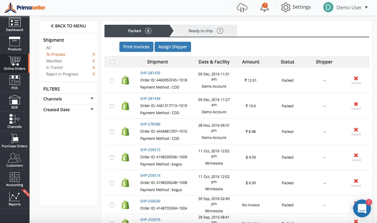The height and width of the screenshot is (223, 377).
Task: Click the Print Invoices button
Action: coord(136,47)
